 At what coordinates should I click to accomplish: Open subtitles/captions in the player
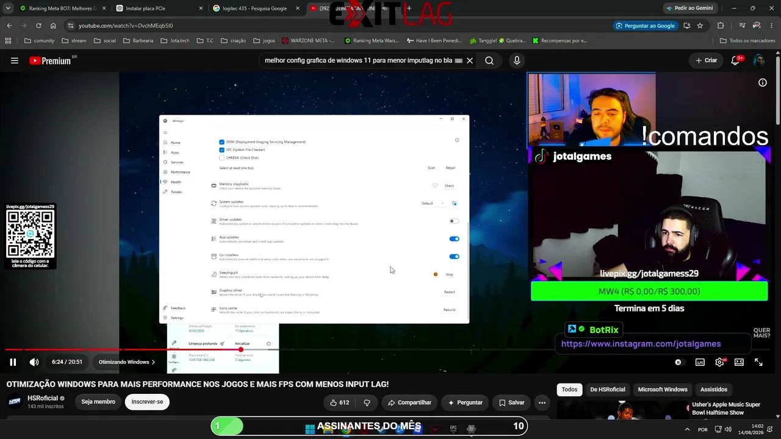pos(700,362)
